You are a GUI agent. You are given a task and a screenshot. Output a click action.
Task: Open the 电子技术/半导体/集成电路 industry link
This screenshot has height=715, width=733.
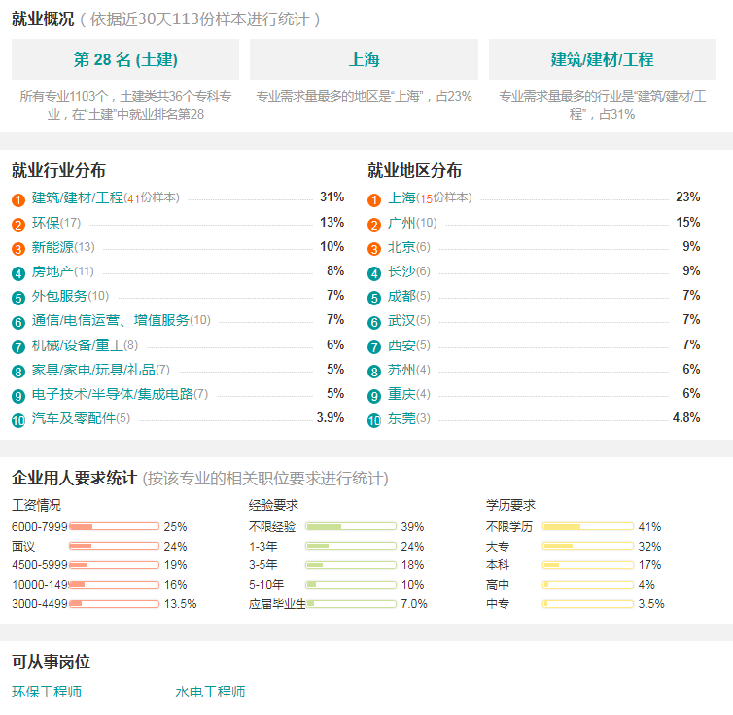tap(112, 394)
